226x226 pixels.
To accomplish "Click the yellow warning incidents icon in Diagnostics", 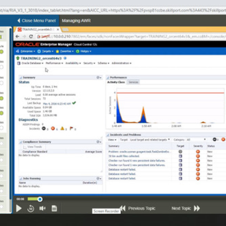I will click(x=62, y=128).
